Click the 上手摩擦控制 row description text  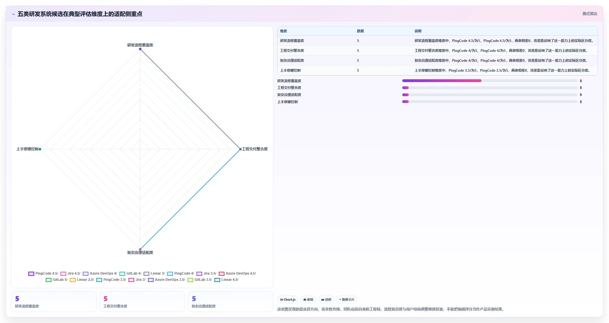point(502,70)
